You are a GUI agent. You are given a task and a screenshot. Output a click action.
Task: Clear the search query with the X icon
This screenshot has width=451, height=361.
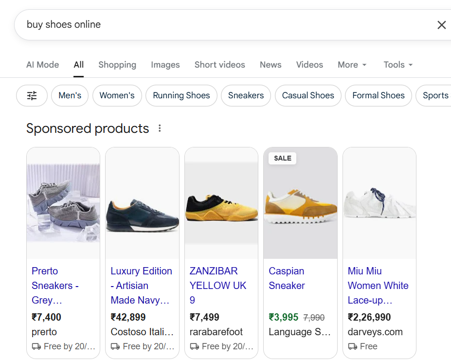click(441, 25)
